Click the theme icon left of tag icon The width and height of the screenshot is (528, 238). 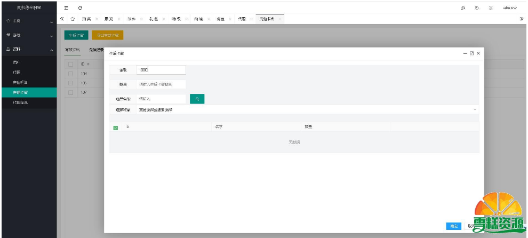(x=463, y=8)
